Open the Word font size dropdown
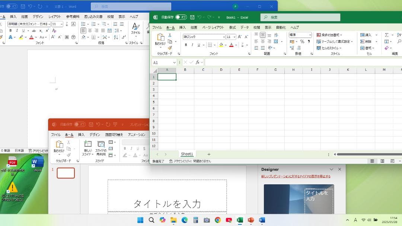The image size is (402, 226). (x=61, y=24)
